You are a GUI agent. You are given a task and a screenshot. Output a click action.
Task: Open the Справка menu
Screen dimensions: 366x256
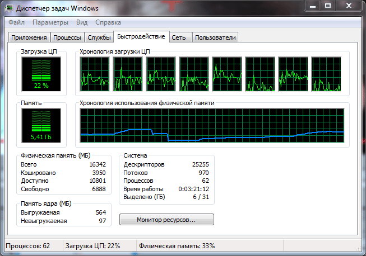coord(108,22)
